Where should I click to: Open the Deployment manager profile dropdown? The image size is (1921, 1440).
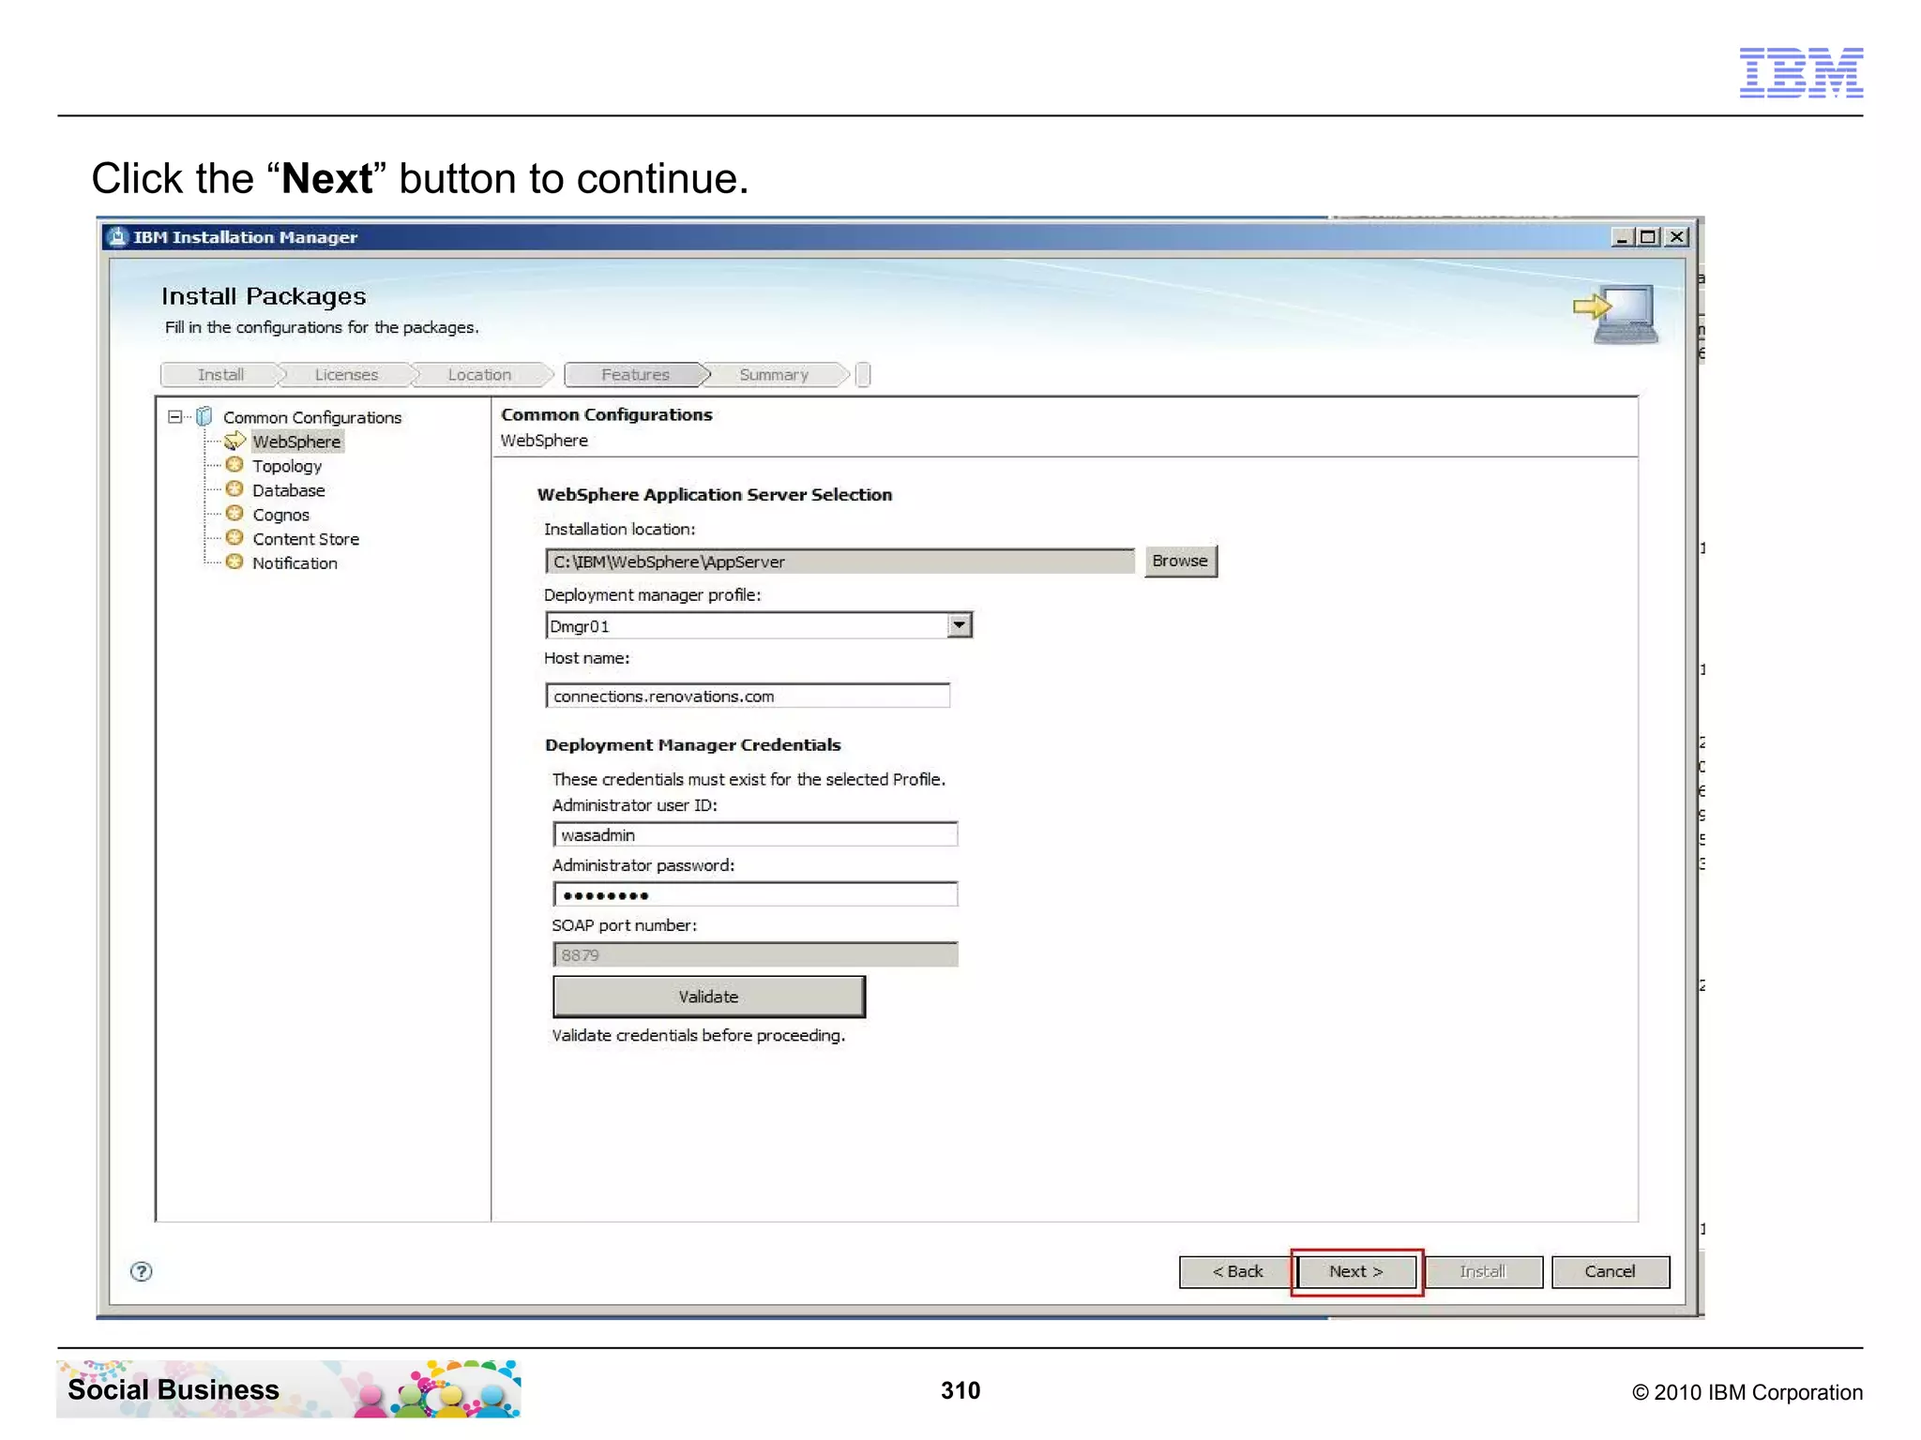tap(959, 625)
